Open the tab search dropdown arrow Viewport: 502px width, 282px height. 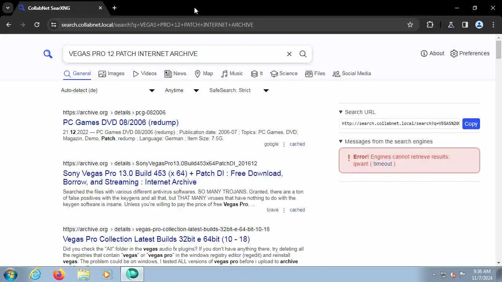coord(7,8)
